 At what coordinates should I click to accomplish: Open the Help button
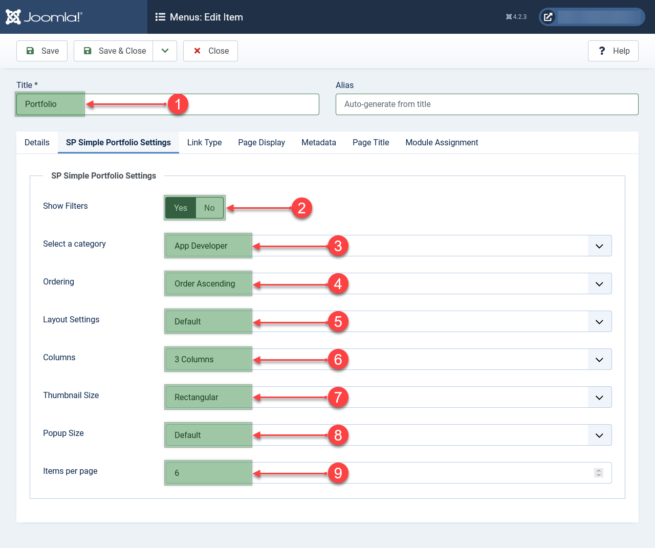[x=613, y=51]
